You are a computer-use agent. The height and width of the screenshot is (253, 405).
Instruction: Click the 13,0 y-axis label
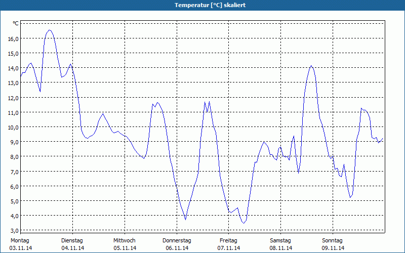[x=13, y=83]
